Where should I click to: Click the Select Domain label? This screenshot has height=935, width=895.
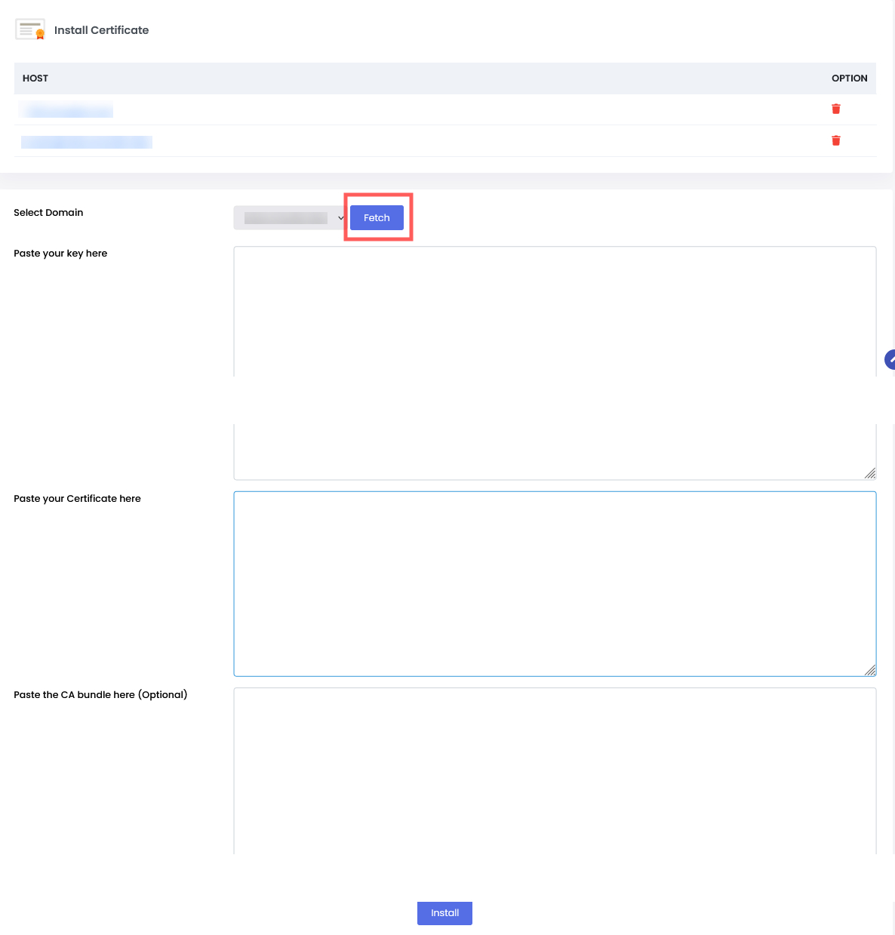tap(48, 213)
